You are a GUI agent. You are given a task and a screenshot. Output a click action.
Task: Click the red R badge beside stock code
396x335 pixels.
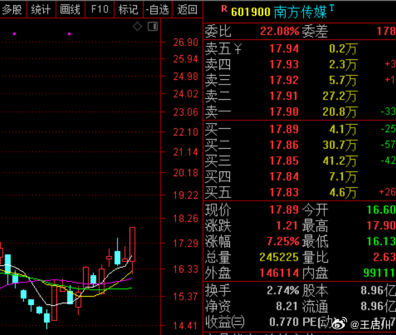(224, 9)
